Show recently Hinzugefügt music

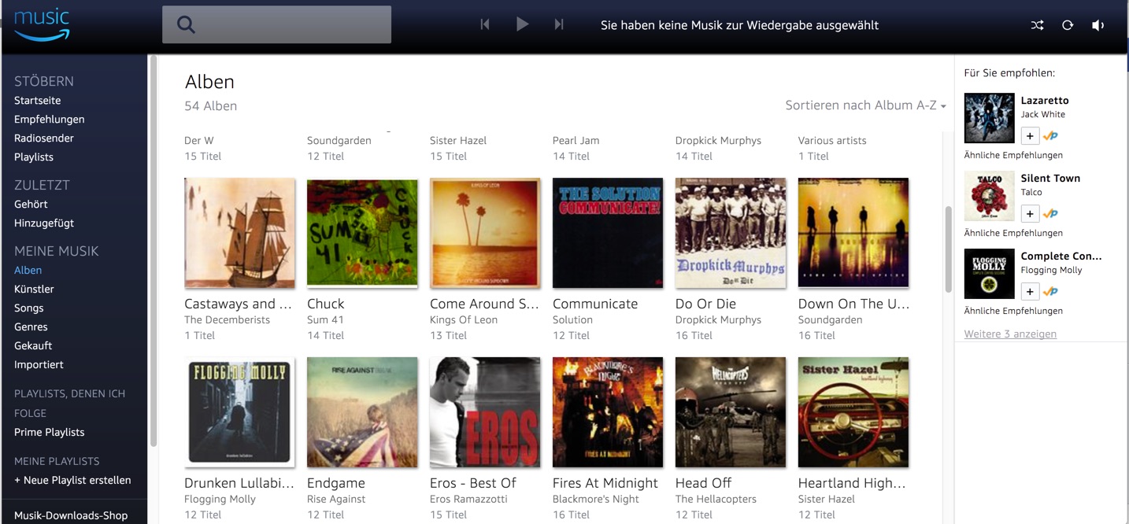44,223
